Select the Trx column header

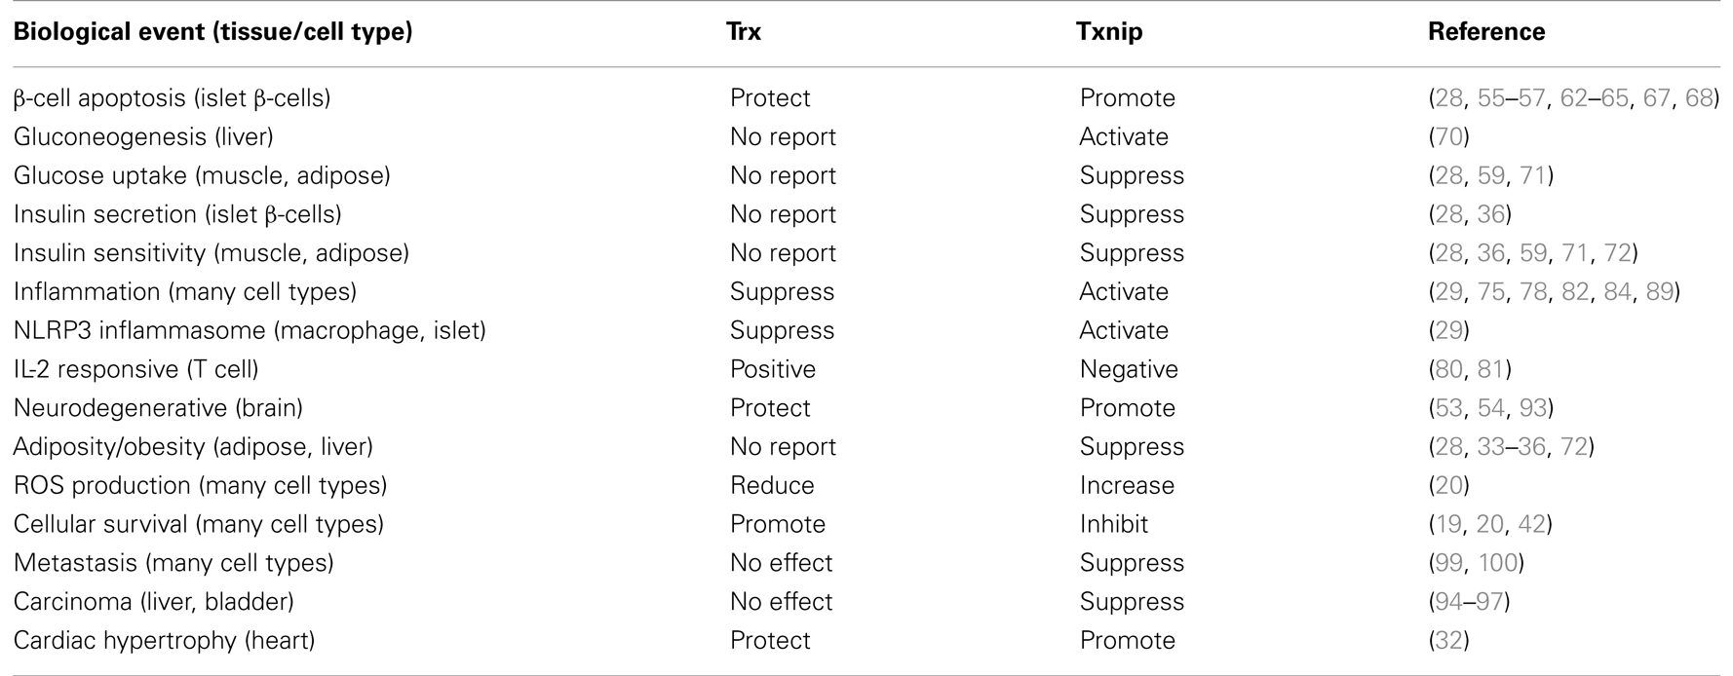pyautogui.click(x=746, y=32)
